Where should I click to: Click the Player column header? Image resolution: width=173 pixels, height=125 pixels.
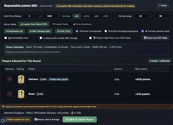point(32,69)
